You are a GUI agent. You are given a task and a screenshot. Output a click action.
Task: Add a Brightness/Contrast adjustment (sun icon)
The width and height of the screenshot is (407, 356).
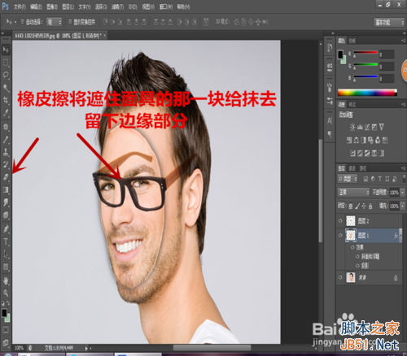point(352,127)
